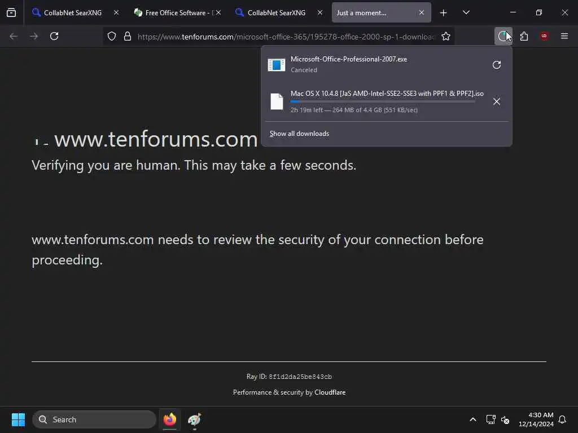Click the iso download progress bar
This screenshot has height=433, width=578.
(383, 101)
